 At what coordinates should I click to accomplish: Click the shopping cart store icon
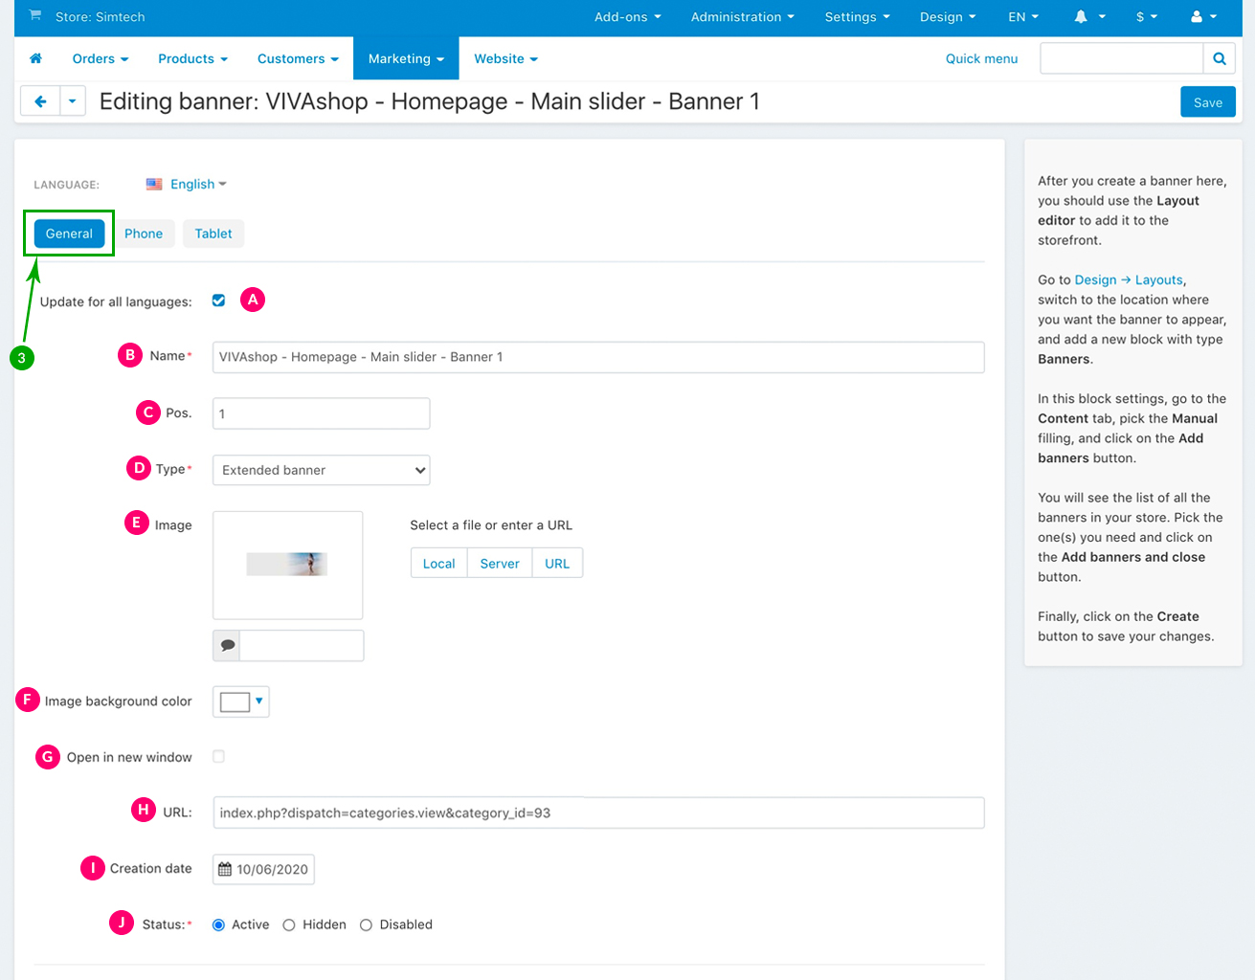35,16
